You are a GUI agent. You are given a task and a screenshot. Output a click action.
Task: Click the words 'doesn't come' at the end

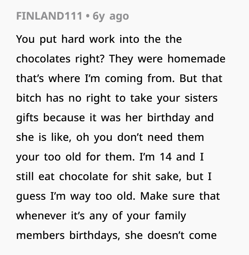(x=182, y=235)
